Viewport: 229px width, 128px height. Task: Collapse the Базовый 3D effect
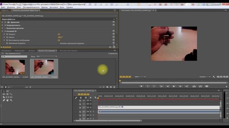coord(2,31)
